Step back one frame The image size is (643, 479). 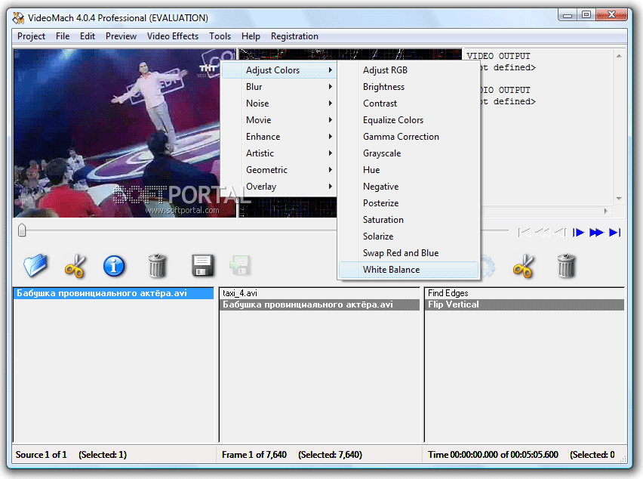point(560,233)
